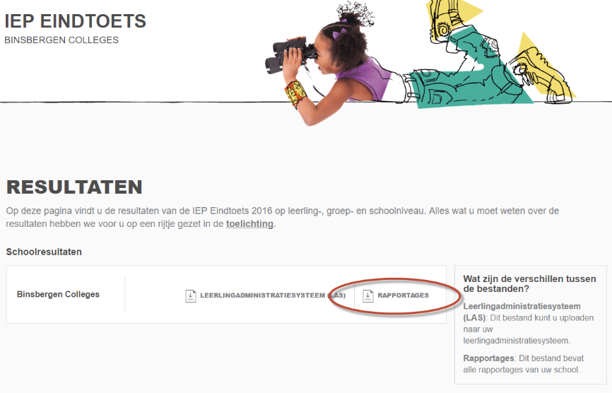
Task: Download the LEERLINGADMINISTRATIESYSTEEM (LAS) file via its label
Action: click(x=272, y=295)
